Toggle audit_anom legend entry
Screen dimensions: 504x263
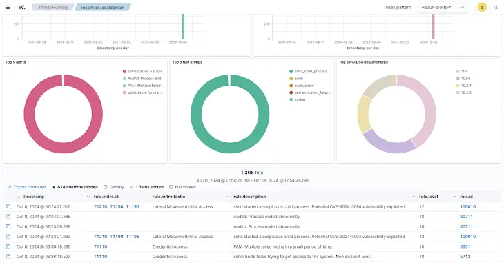(302, 86)
